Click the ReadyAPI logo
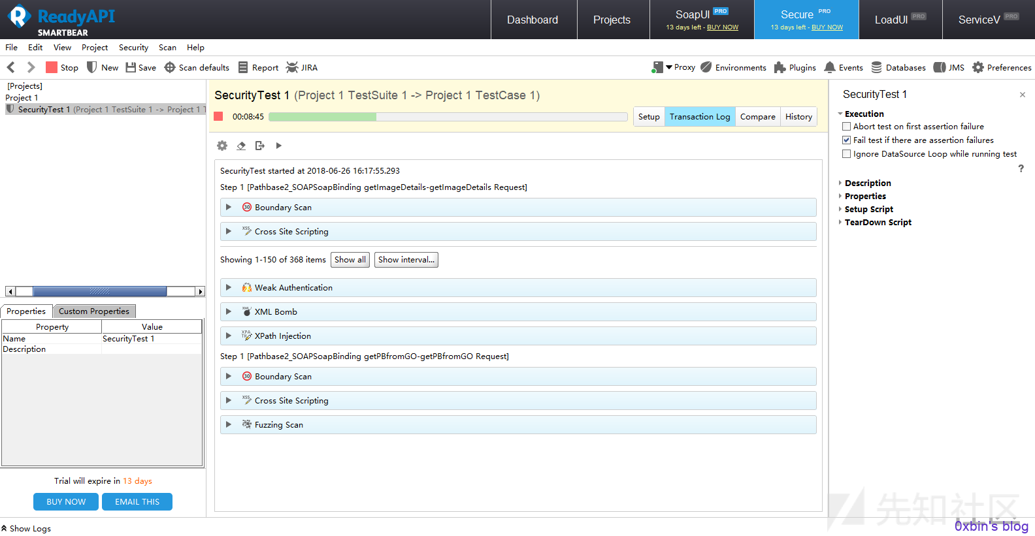The width and height of the screenshot is (1035, 536). 61,20
